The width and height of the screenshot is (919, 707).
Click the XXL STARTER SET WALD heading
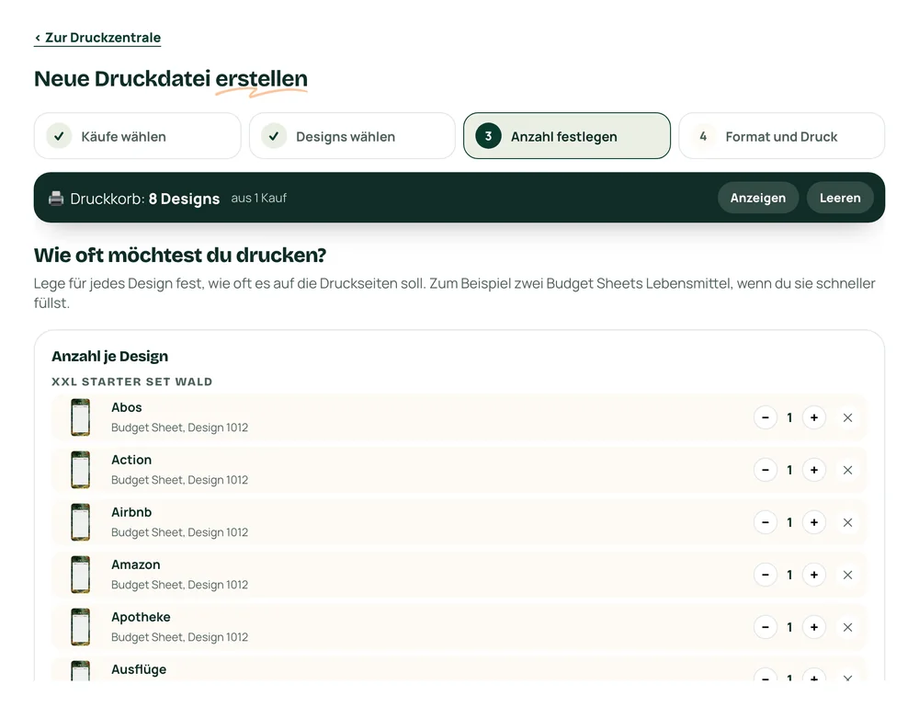click(x=131, y=382)
